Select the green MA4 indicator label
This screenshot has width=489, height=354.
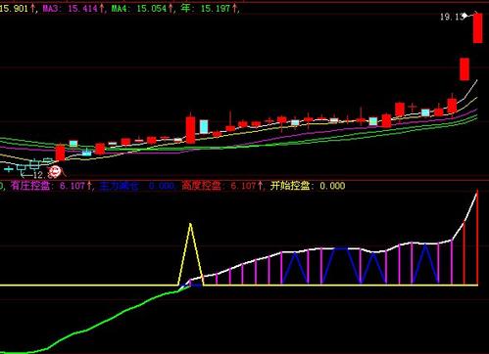point(120,8)
